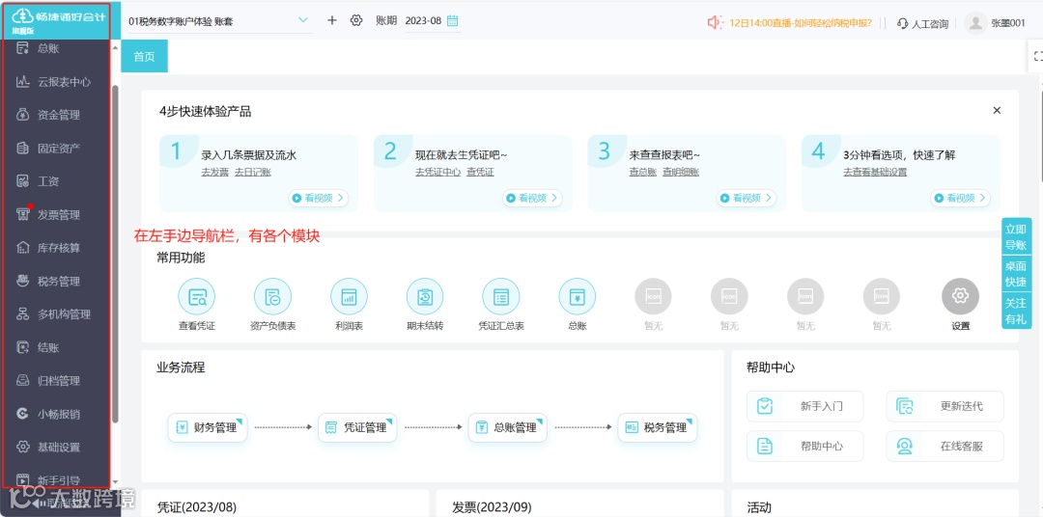1043x517 pixels.
Task: Open 更新迭代 in 帮助中心
Action: coord(944,406)
